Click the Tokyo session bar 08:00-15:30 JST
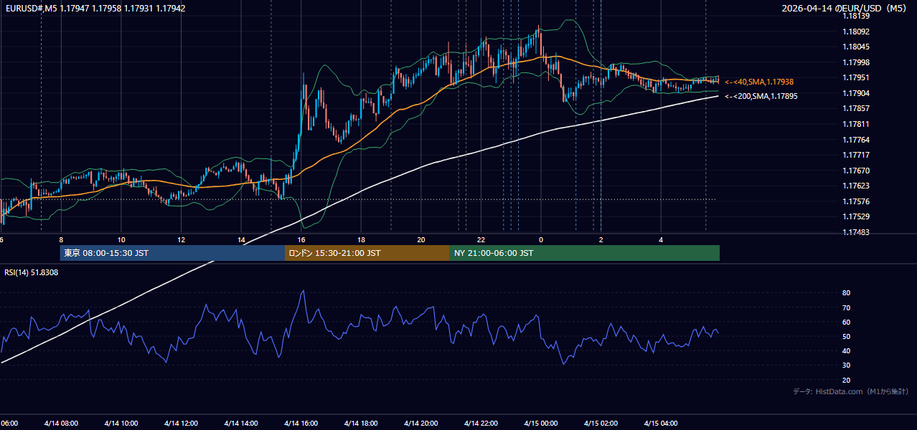The height and width of the screenshot is (430, 917). click(x=172, y=253)
